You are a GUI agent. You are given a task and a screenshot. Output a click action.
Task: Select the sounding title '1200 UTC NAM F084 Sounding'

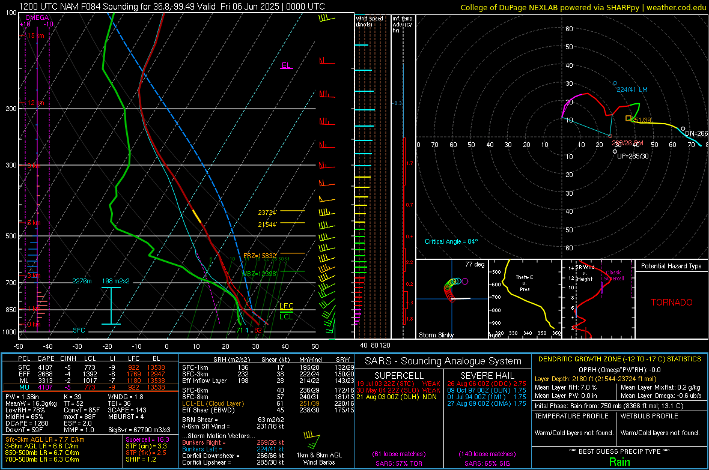point(79,7)
